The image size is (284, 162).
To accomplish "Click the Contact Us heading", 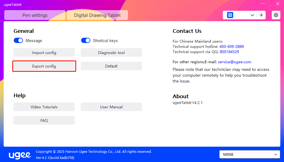I will click(x=187, y=31).
